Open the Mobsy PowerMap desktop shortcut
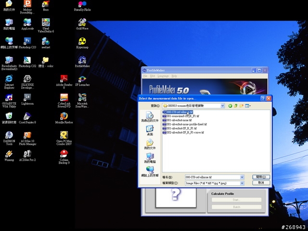The image size is (308, 231). tap(27, 7)
